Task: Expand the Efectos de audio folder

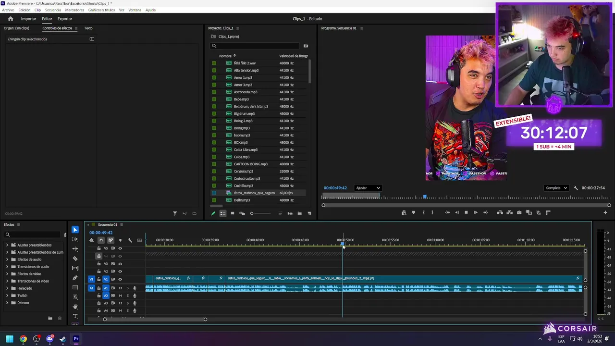Action: tap(7, 259)
